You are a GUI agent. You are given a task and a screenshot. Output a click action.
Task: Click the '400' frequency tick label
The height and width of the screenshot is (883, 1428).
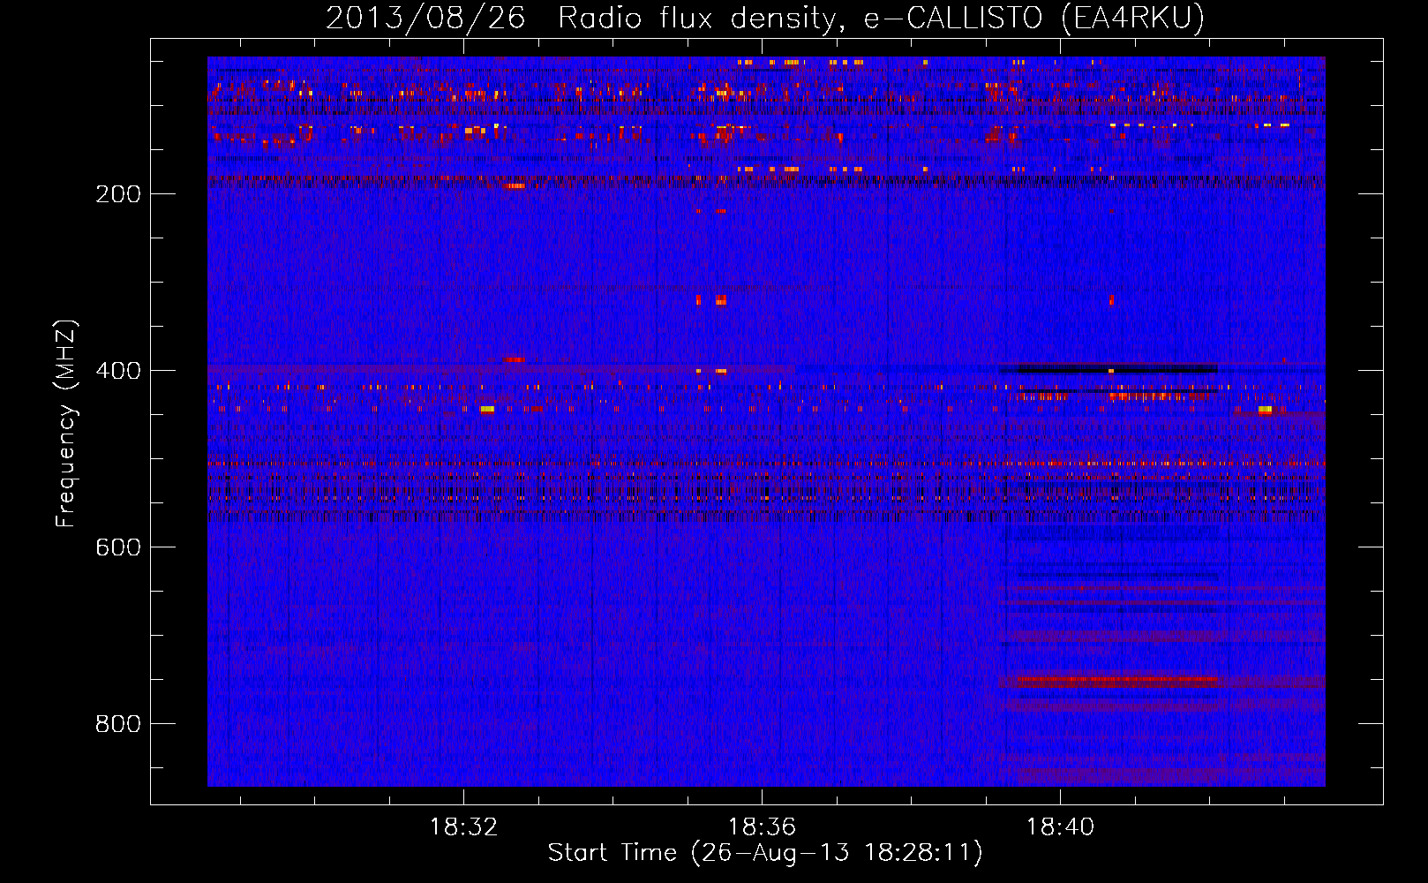tap(118, 371)
